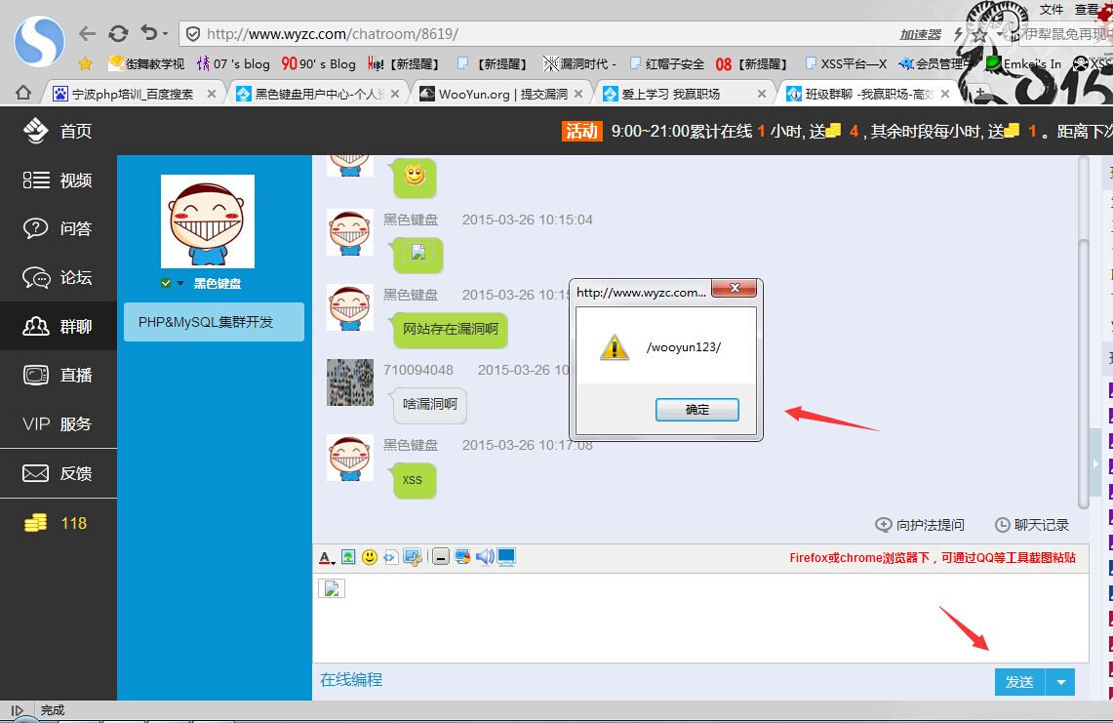Image resolution: width=1113 pixels, height=723 pixels.
Task: Reload the page with the refresh icon
Action: coord(119,33)
